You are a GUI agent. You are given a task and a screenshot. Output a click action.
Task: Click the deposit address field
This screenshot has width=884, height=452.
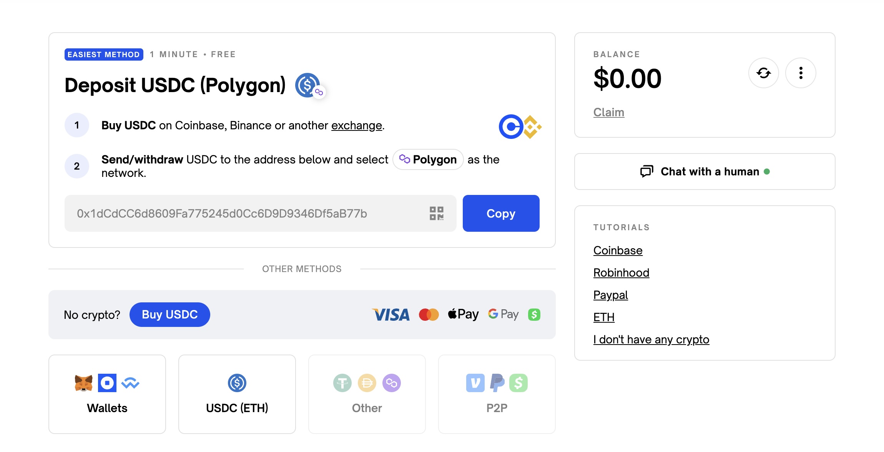pos(261,213)
